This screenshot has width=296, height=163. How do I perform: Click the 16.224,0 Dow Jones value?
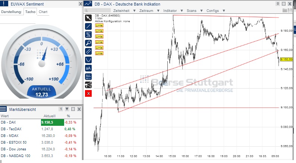(x=48, y=149)
